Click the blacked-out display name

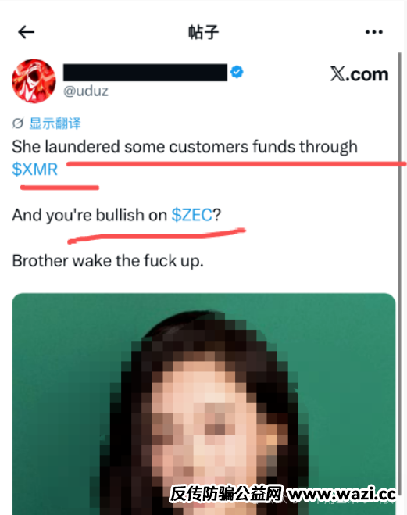pos(145,72)
